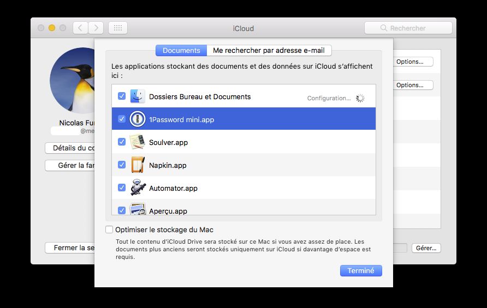Click the 1Password mini app icon
487x308 pixels.
pyautogui.click(x=137, y=119)
